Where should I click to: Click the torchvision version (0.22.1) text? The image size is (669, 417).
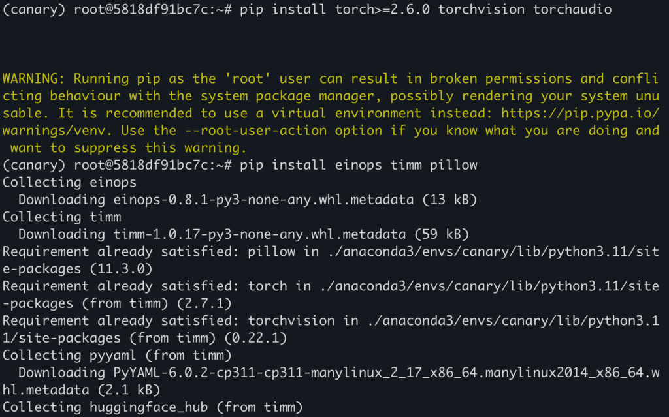(x=255, y=338)
